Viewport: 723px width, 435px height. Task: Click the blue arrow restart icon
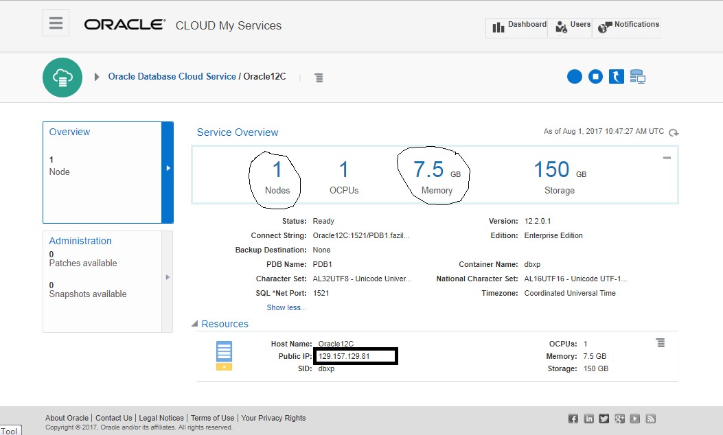tap(616, 76)
